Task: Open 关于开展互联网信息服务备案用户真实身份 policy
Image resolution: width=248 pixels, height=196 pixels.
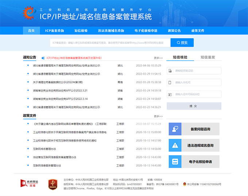Action: (70, 132)
